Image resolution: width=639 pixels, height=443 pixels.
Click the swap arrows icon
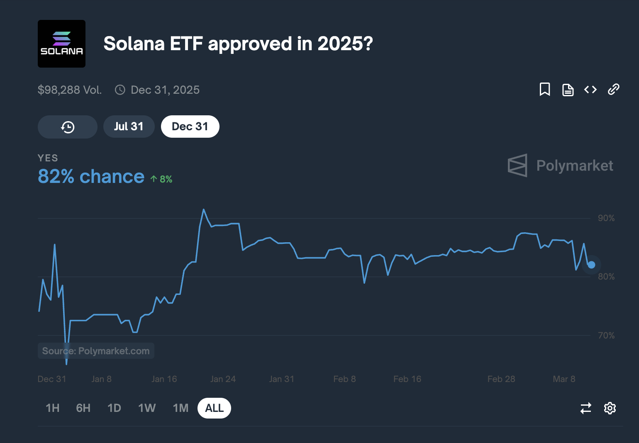(x=585, y=408)
